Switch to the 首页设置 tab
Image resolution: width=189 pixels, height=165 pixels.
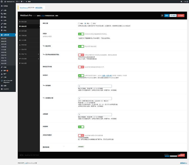tap(24, 31)
